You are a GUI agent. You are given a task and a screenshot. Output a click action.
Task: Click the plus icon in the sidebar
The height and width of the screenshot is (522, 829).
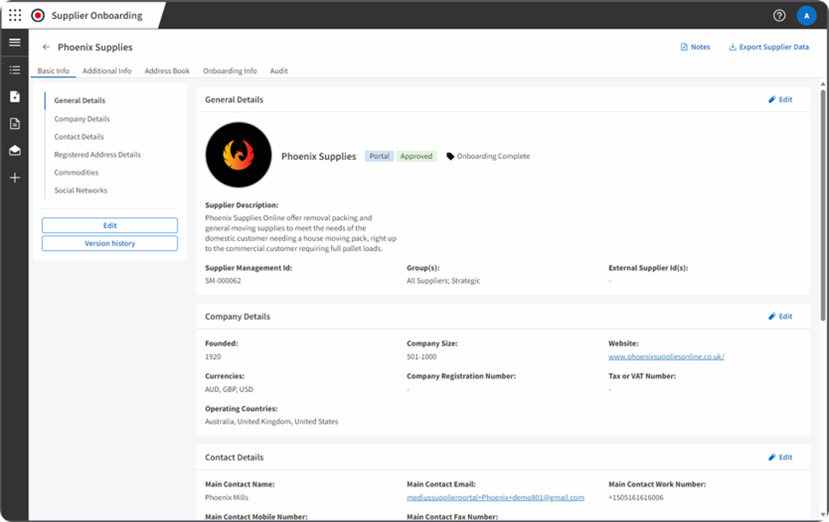click(15, 178)
